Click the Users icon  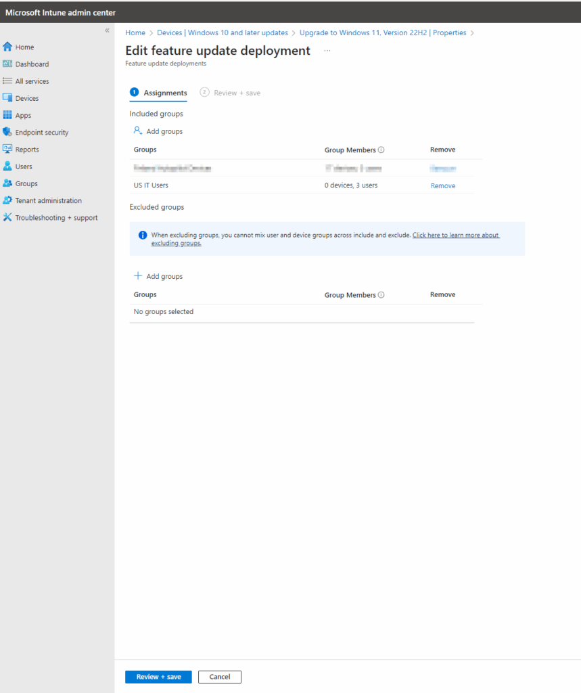coord(6,166)
